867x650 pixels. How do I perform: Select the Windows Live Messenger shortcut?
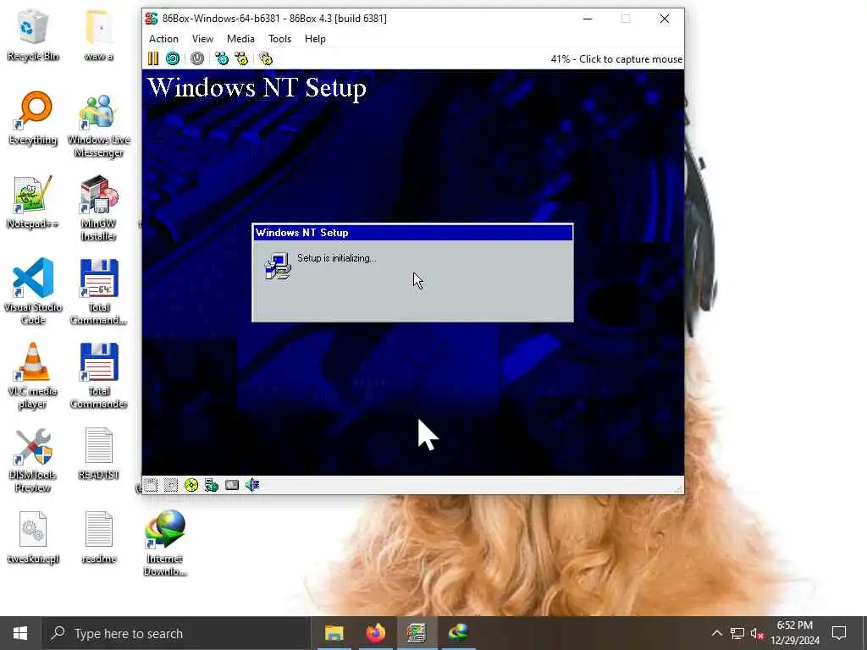(99, 125)
